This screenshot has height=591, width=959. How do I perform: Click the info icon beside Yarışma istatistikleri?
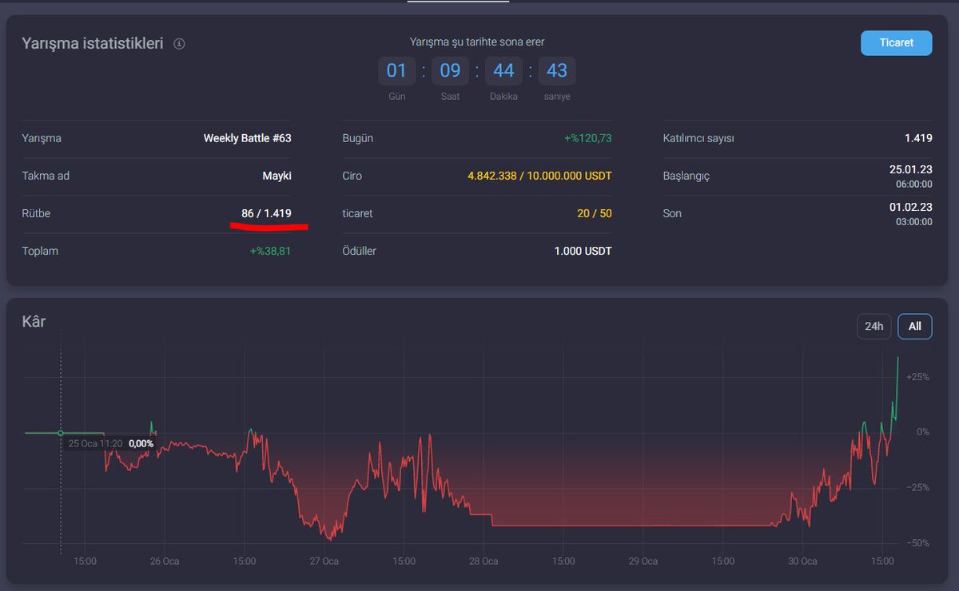pos(179,43)
